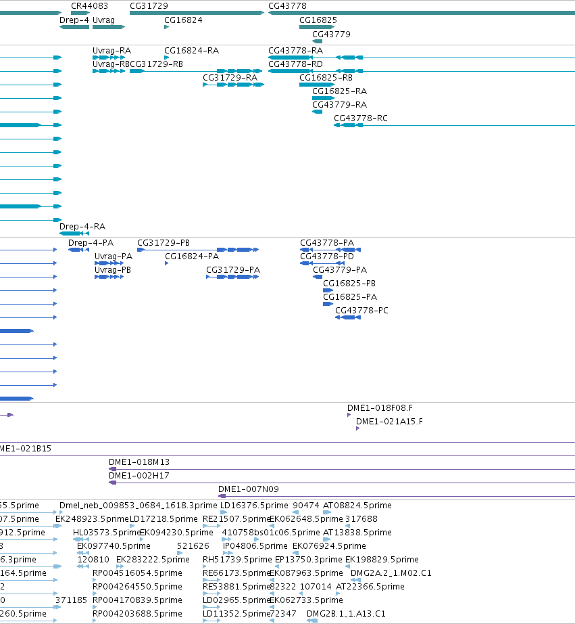Click the CG43778-RD transcript label
This screenshot has height=624, width=575.
[x=296, y=64]
